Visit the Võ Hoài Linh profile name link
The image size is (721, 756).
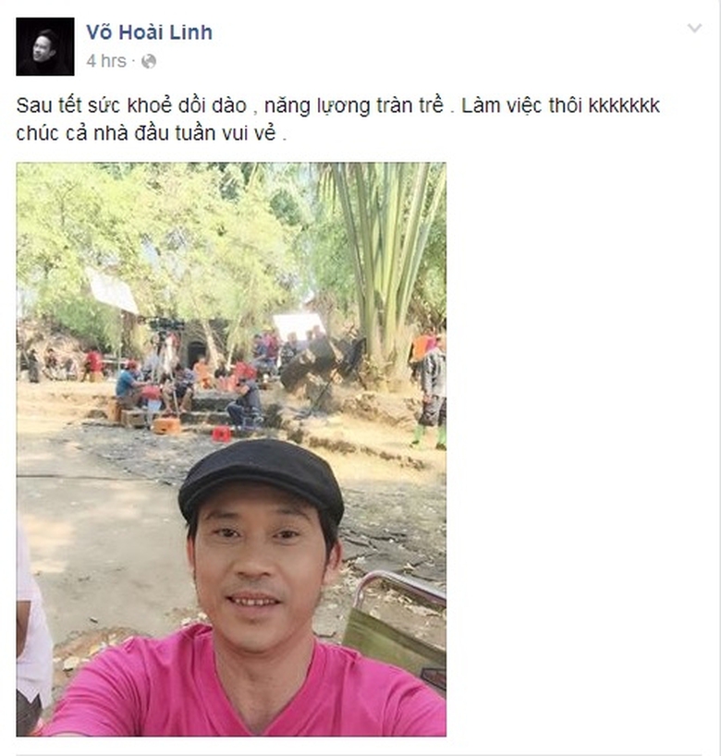click(x=149, y=32)
